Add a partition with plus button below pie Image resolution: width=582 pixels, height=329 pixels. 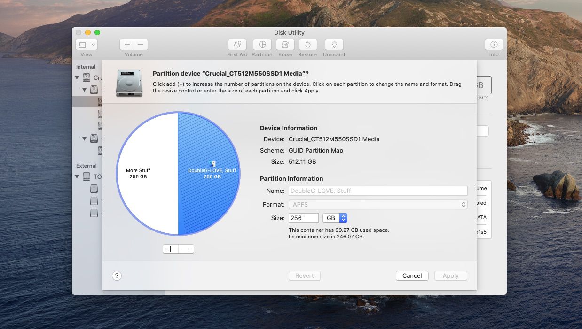pyautogui.click(x=171, y=249)
